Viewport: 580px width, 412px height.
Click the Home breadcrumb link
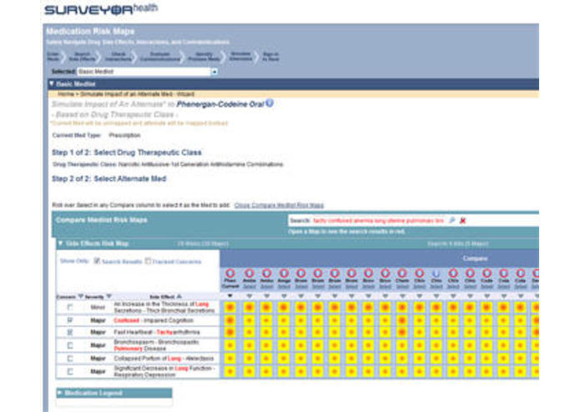click(66, 94)
